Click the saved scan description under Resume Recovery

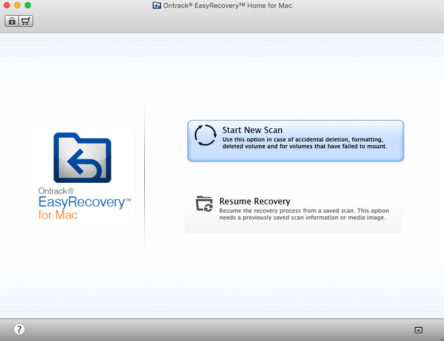coord(303,214)
